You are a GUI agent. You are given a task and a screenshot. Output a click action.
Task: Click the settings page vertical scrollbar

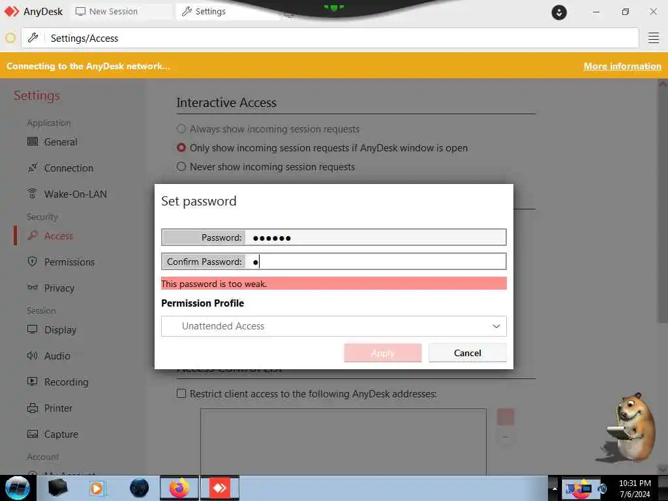coord(662,204)
